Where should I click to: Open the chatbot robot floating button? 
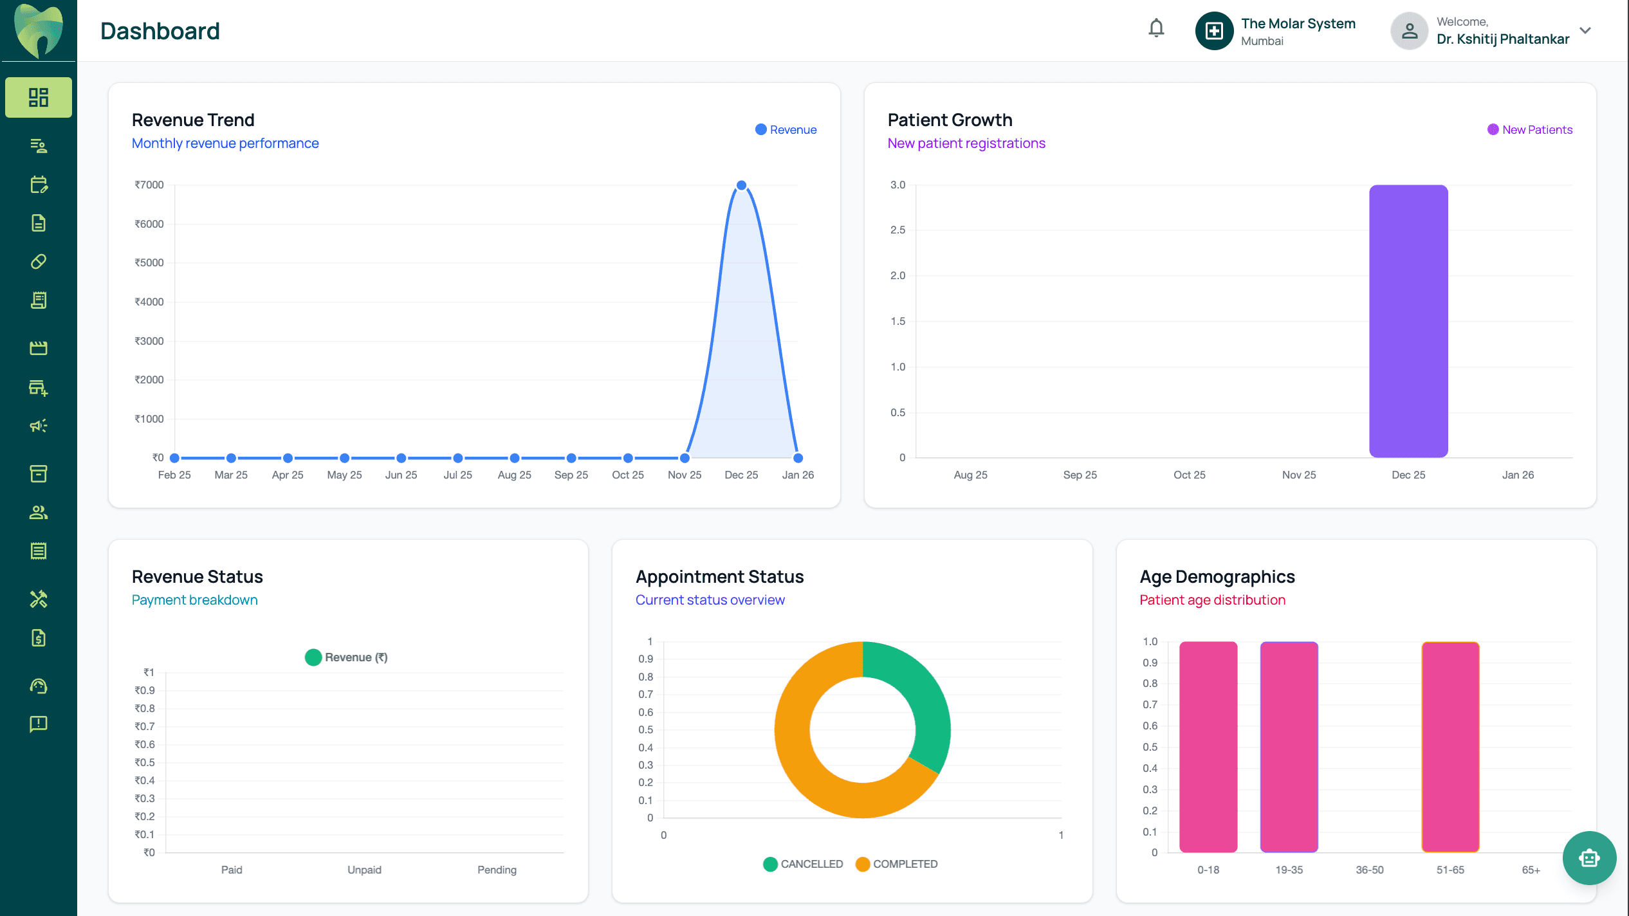click(1588, 857)
